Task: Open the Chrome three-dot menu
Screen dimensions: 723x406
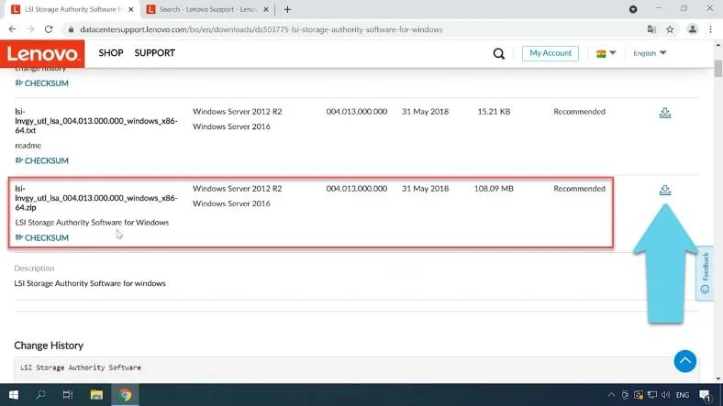Action: click(710, 29)
